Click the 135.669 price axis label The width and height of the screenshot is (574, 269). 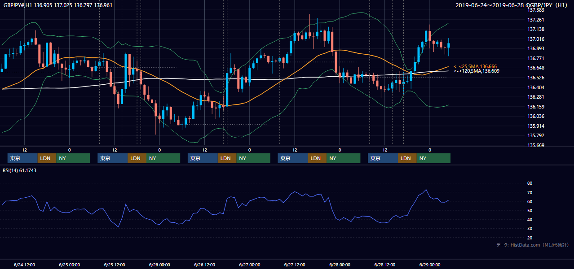pyautogui.click(x=536, y=145)
